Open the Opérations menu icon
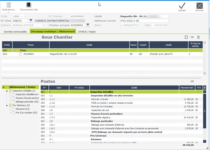Viewport: 210px width, 150px height. (8, 5)
